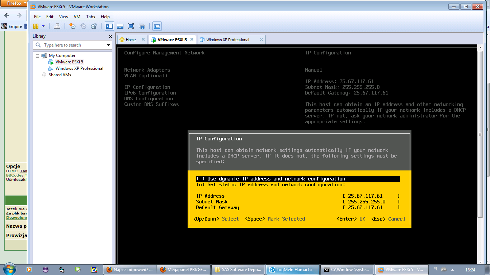Click the PL language indicator
The image size is (490, 275).
click(x=435, y=269)
